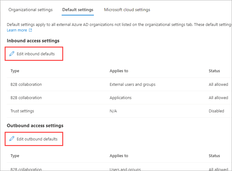Image resolution: width=232 pixels, height=171 pixels.
Task: Click the Status header in the outbound table
Action: pyautogui.click(x=214, y=156)
